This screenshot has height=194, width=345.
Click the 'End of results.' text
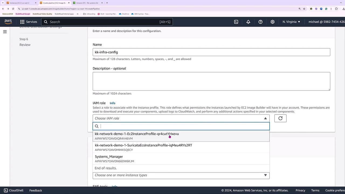(106, 168)
